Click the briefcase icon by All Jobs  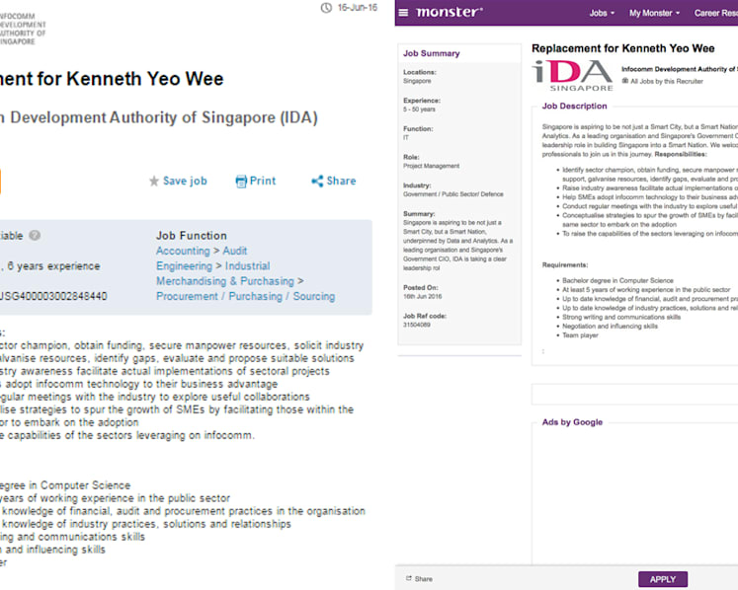coord(625,81)
